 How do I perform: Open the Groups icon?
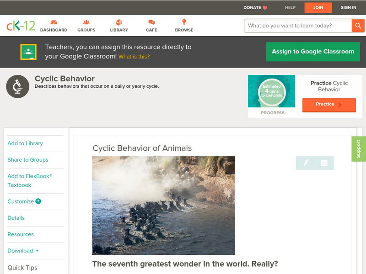tap(86, 22)
